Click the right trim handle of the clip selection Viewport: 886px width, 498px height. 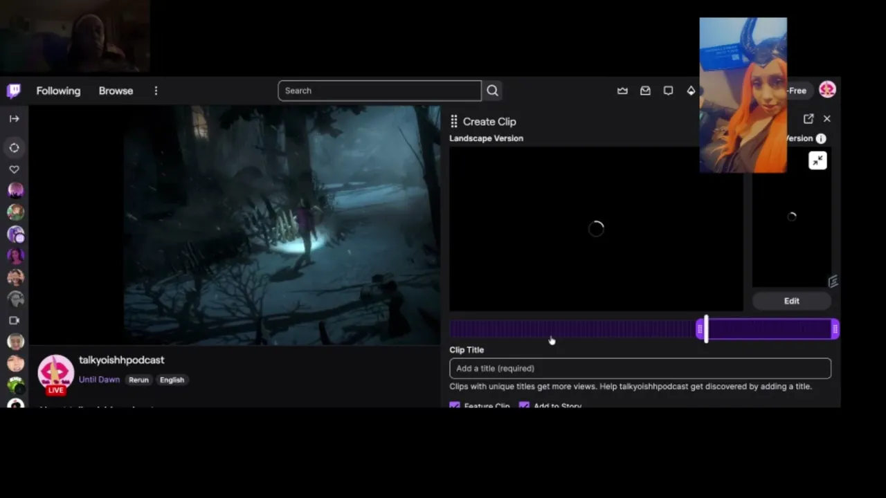(x=835, y=330)
